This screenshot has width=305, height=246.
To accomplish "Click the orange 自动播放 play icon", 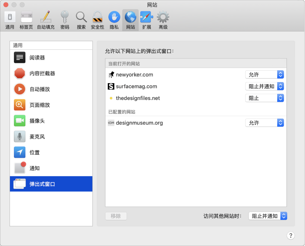I will 20,89.
